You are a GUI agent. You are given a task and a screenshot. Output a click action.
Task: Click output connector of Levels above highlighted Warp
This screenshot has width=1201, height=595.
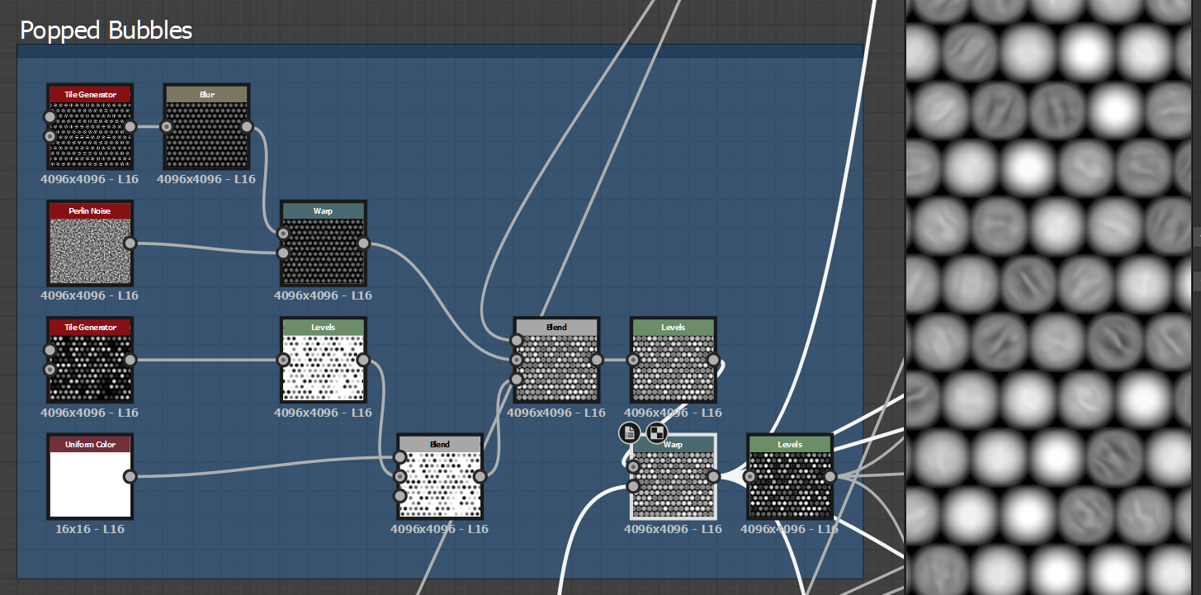(x=713, y=360)
